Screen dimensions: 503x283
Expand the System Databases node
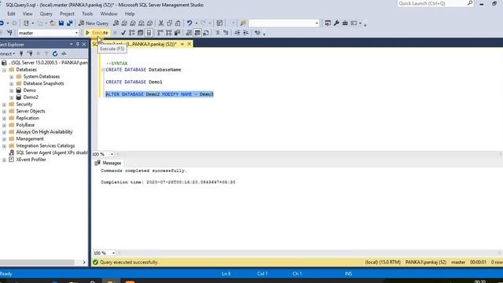click(11, 77)
